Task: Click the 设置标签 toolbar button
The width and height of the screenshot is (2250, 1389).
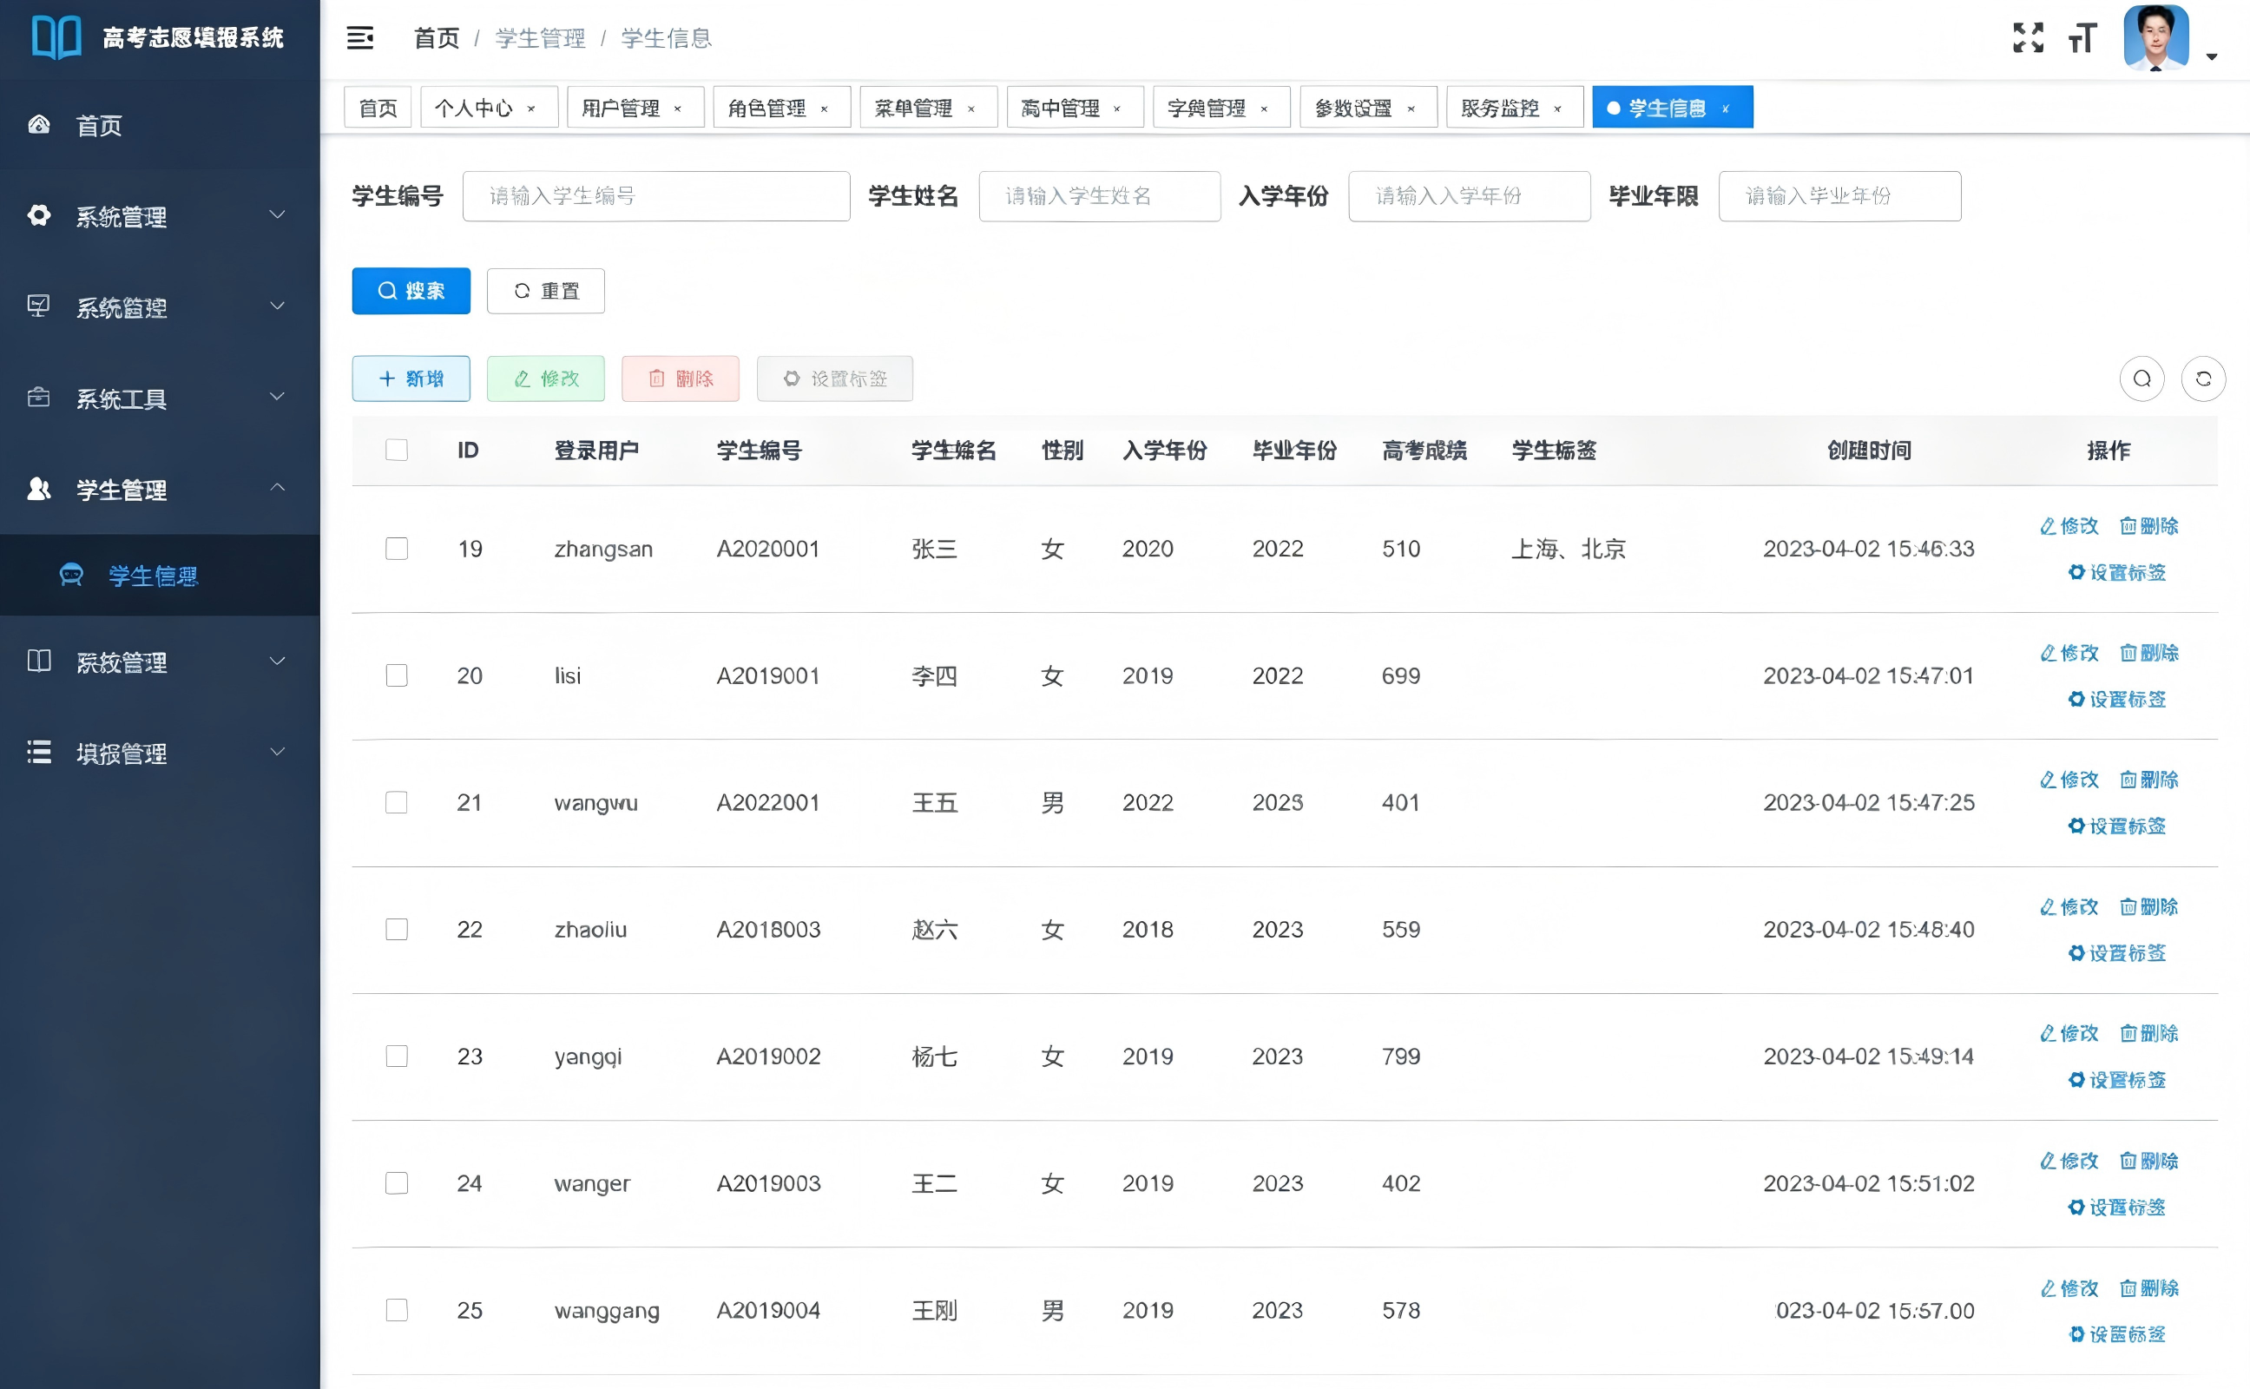Action: tap(835, 379)
